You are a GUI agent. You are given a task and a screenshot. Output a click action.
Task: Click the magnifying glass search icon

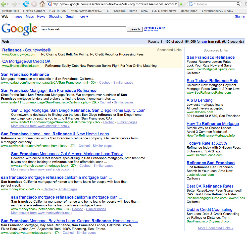click(238, 4)
